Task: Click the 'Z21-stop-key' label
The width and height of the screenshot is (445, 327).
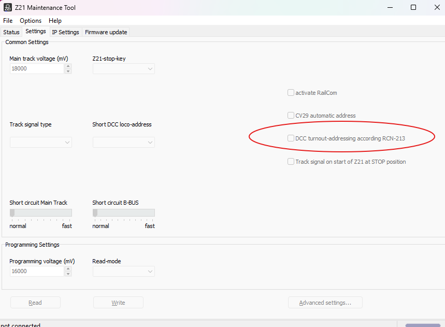Action: coord(109,59)
